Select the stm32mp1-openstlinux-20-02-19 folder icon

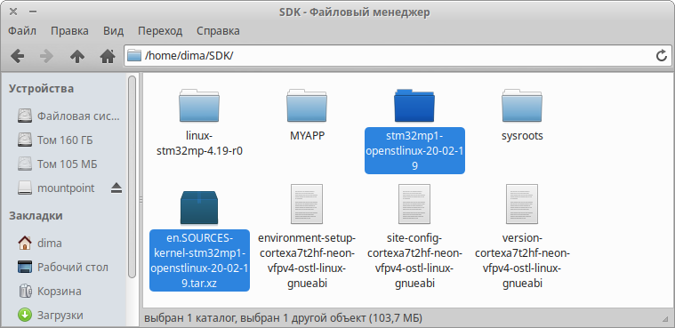[414, 106]
